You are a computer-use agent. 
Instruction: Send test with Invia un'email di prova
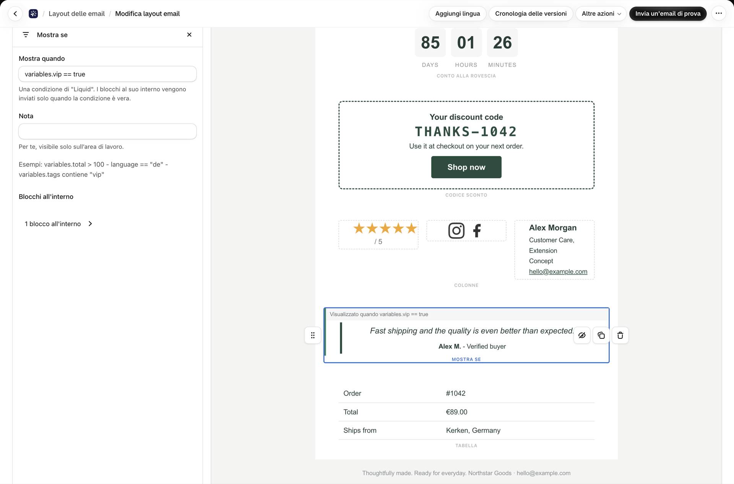coord(668,14)
